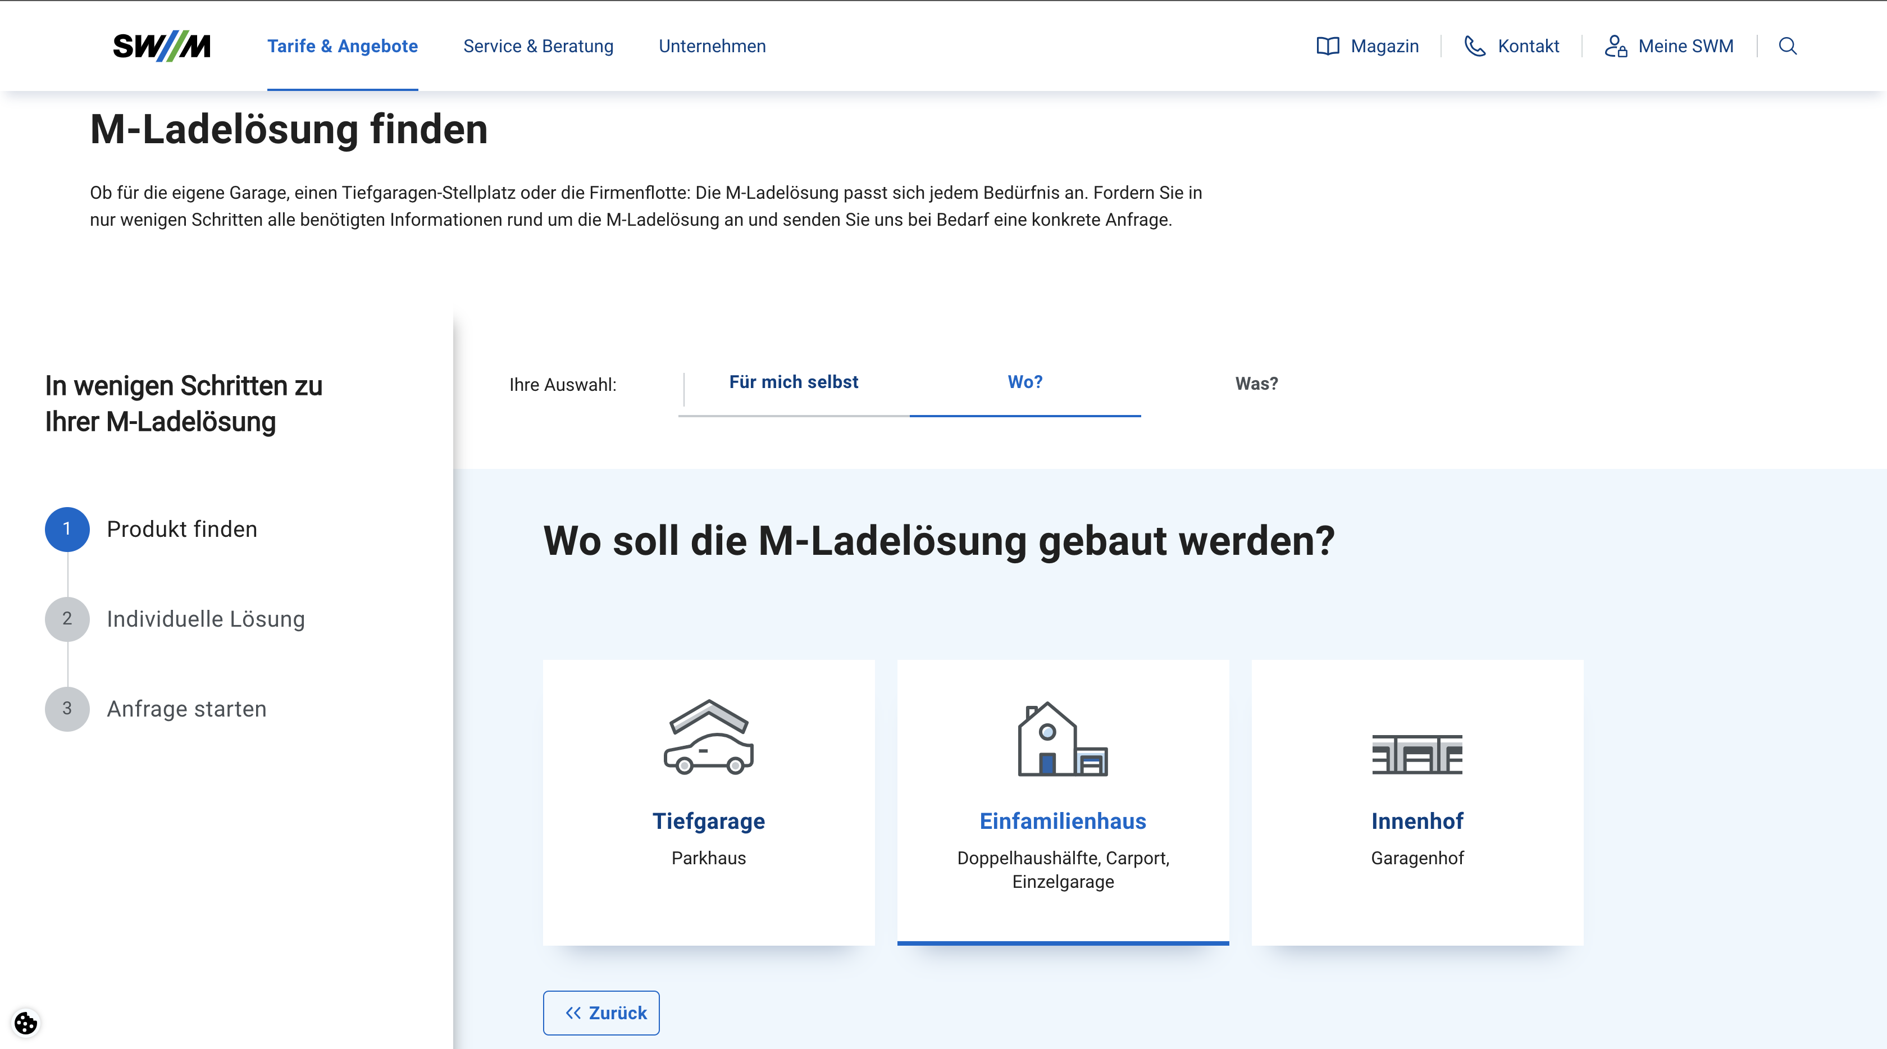This screenshot has width=1887, height=1049.
Task: Click 'Anfrage starten' step label
Action: [x=186, y=708]
